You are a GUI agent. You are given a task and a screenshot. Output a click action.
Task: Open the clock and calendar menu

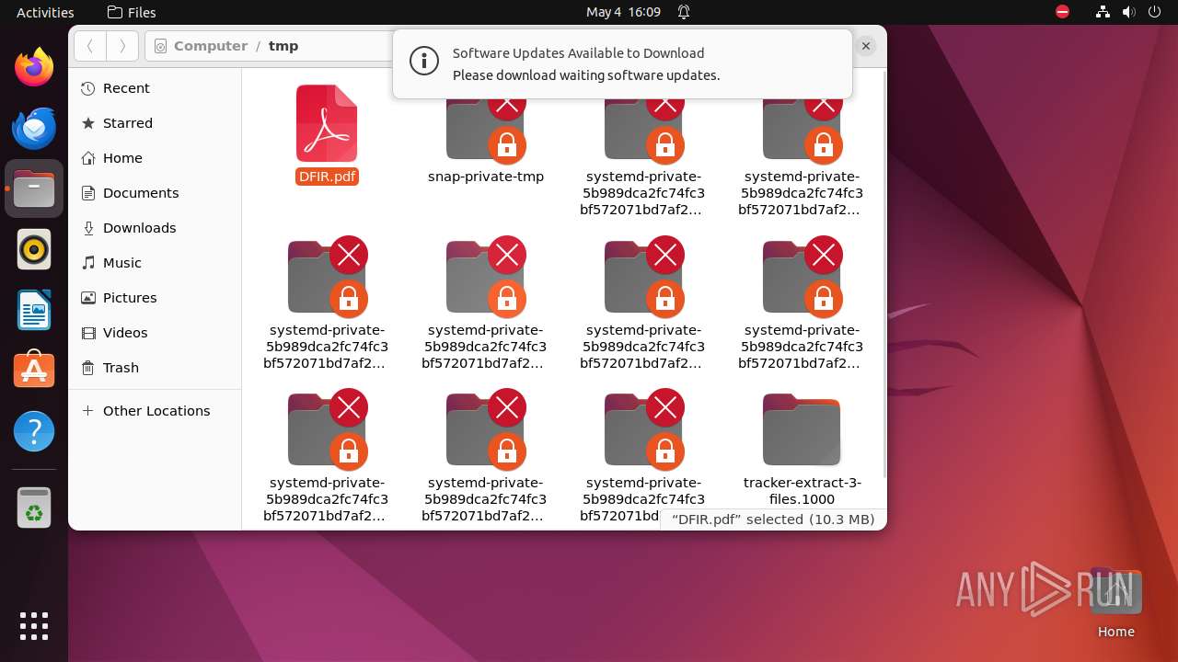(x=623, y=12)
